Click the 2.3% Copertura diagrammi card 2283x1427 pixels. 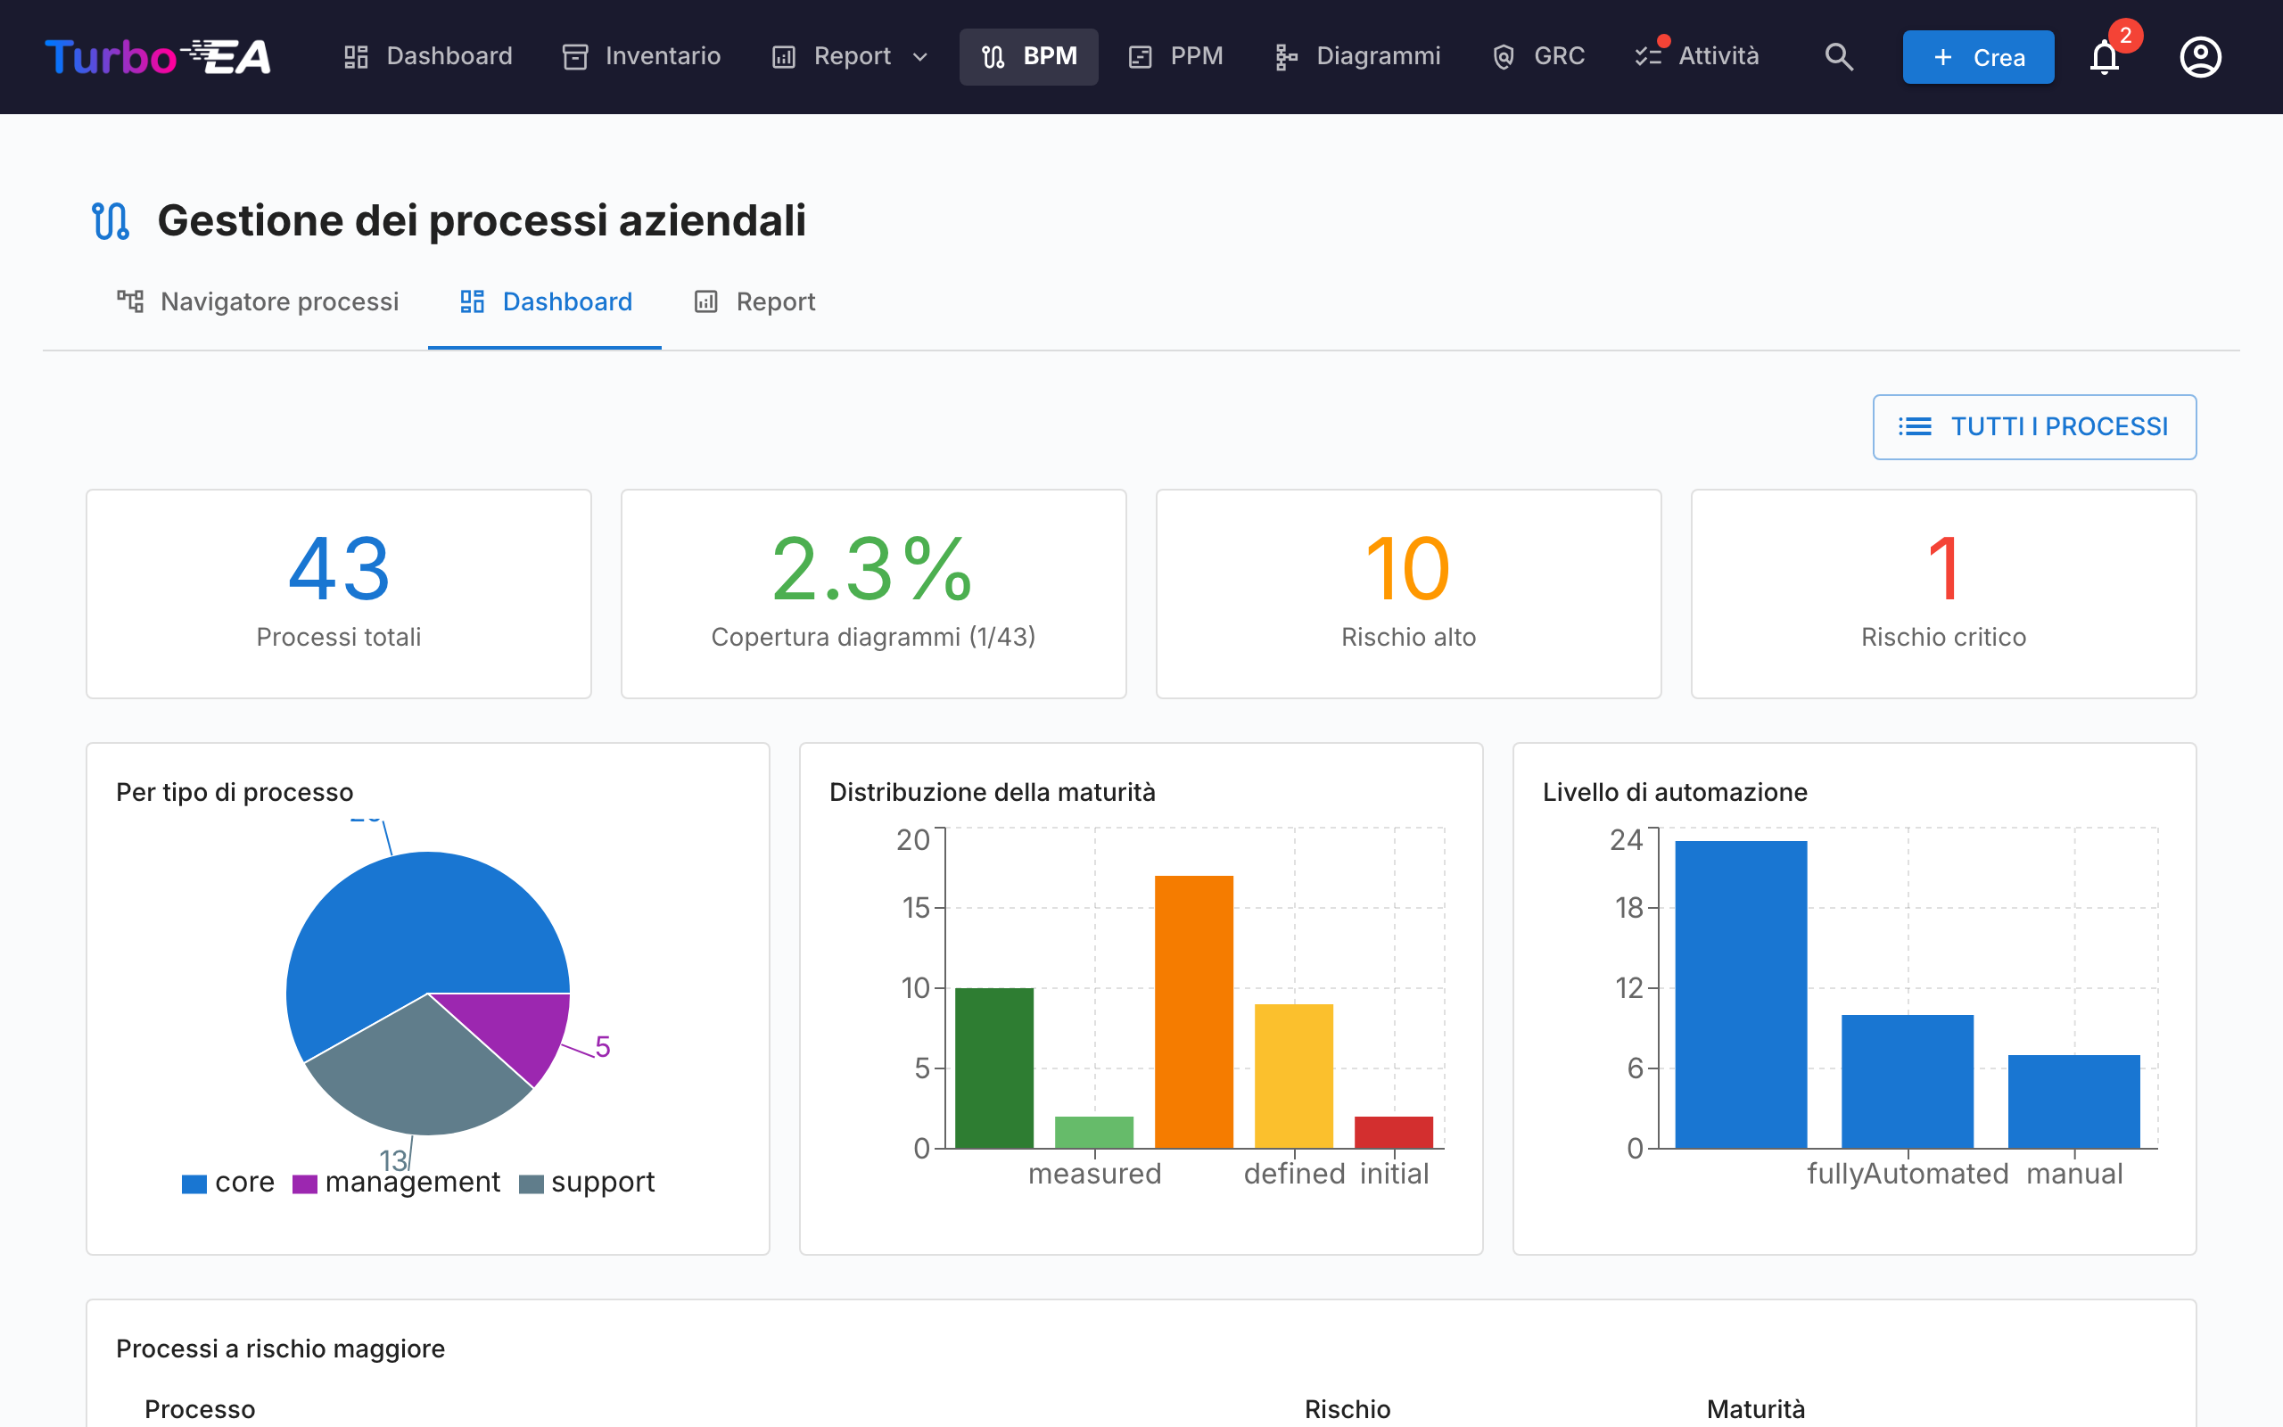coord(874,594)
